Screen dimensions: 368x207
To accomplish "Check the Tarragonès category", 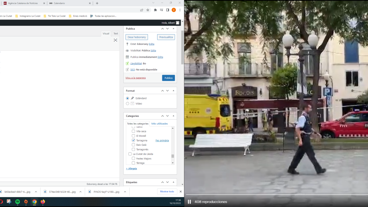I will click(x=133, y=149).
